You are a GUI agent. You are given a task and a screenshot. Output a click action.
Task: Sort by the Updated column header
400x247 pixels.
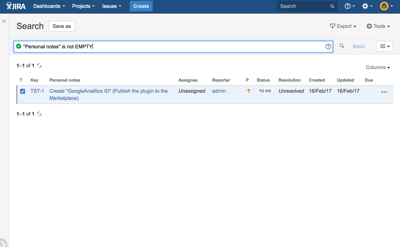346,80
